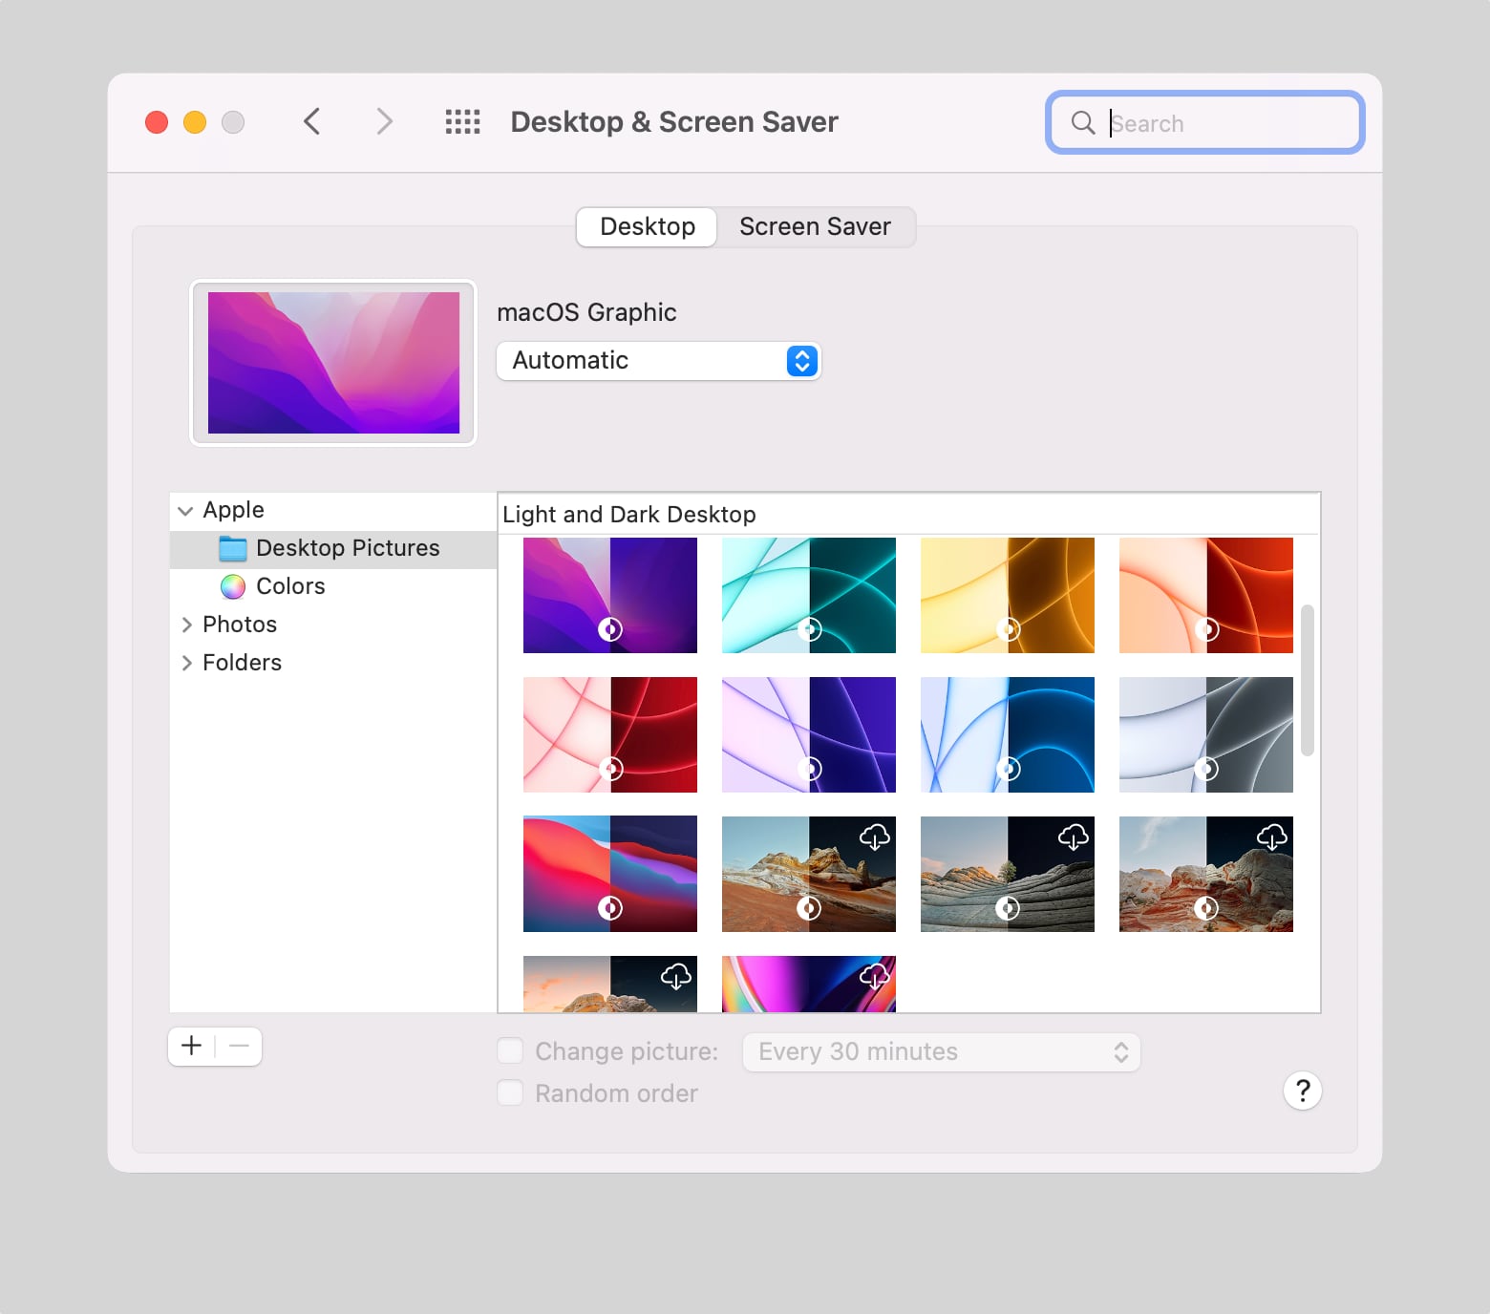Show all preferences grid icon

click(x=463, y=122)
